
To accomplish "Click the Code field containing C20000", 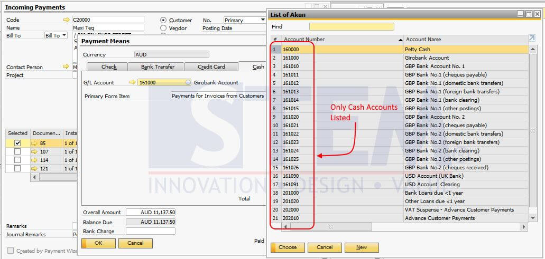I will coord(108,20).
